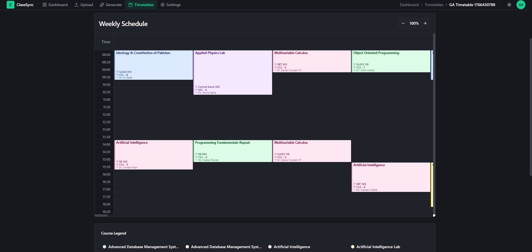Viewport: 532px width, 252px height.
Task: Toggle the light/dark theme sun icon
Action: [509, 5]
